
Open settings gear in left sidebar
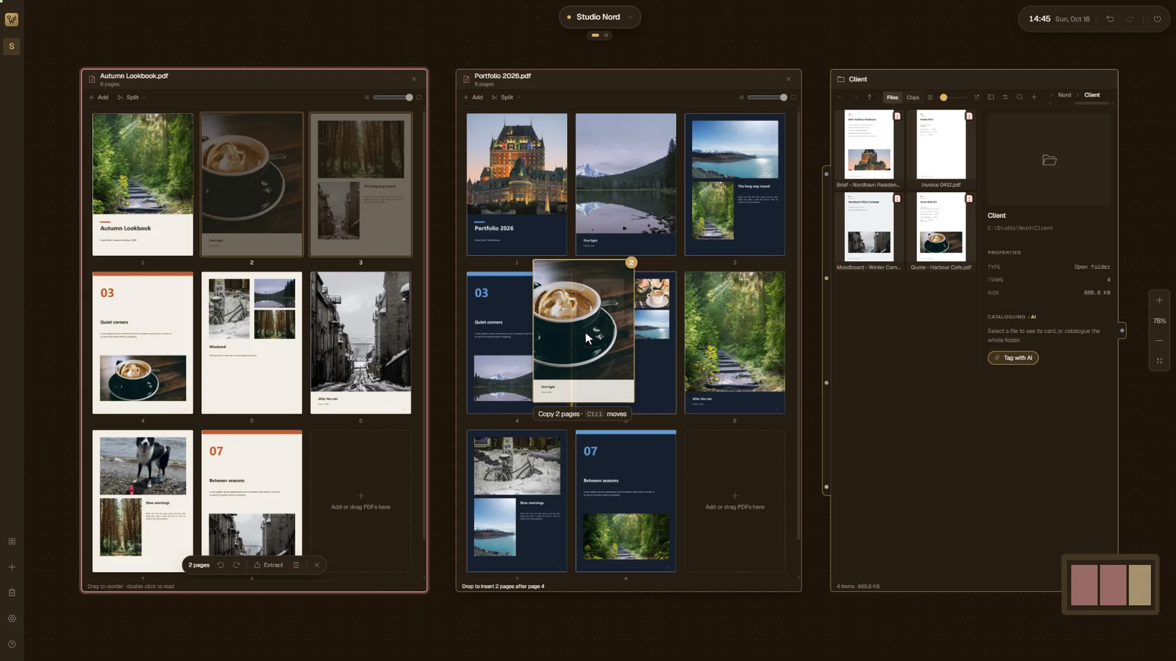tap(12, 619)
